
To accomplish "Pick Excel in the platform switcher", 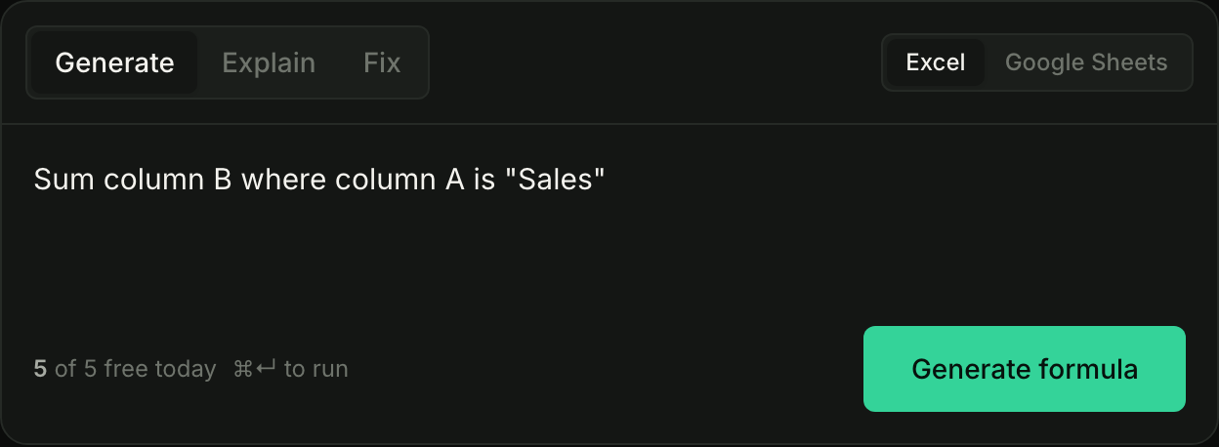I will coord(936,62).
